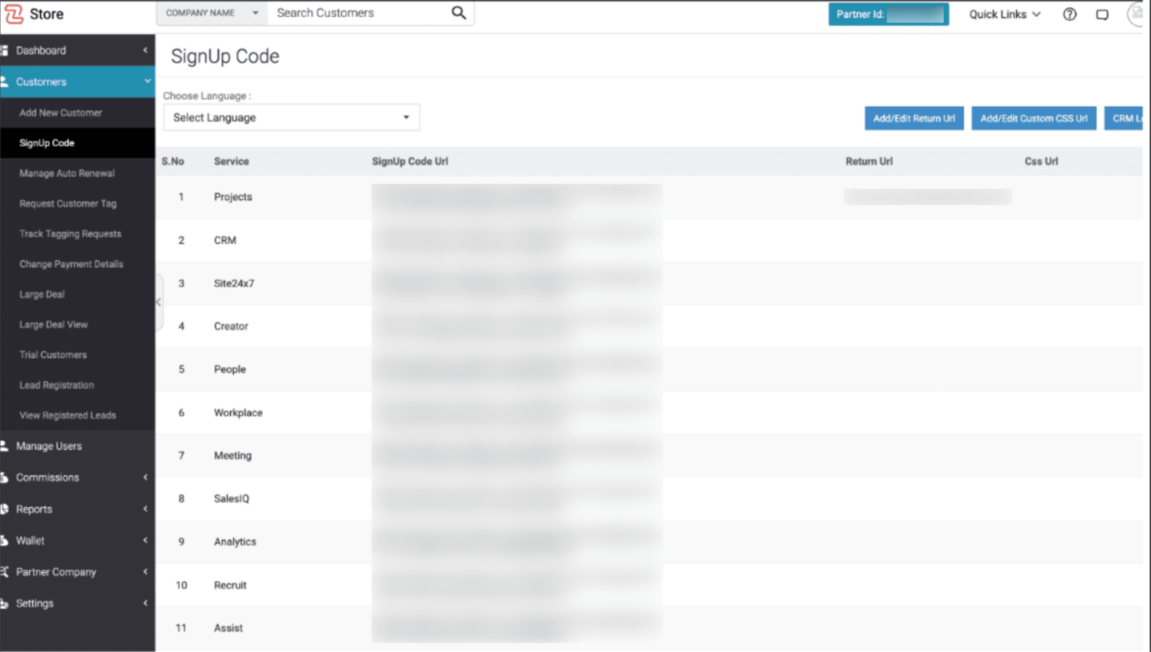1151x652 pixels.
Task: Click the Customers person icon
Action: (5, 81)
